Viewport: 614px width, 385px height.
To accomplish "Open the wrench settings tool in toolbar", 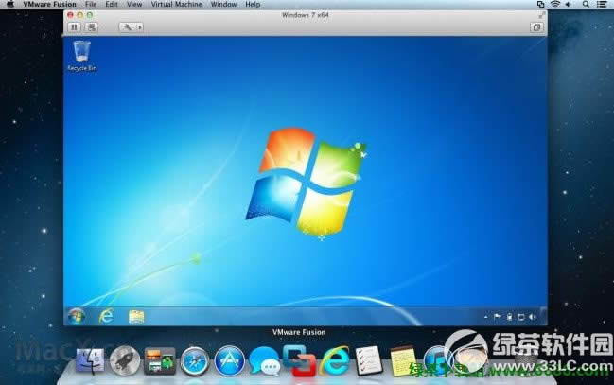I will pos(127,27).
